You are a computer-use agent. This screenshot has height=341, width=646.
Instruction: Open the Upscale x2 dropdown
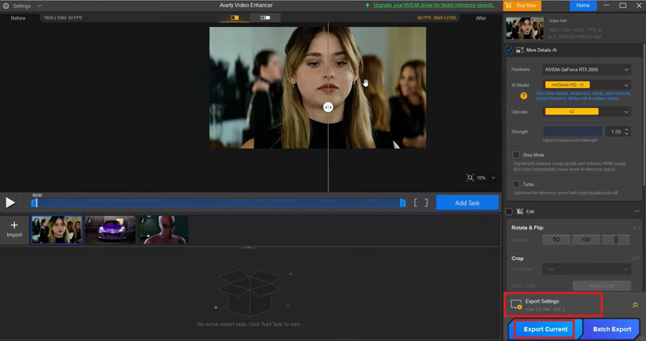click(x=586, y=112)
